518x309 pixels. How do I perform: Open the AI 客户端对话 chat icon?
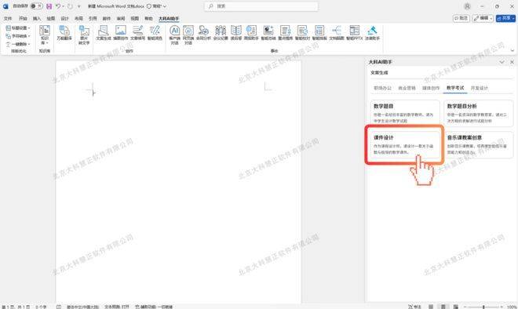pos(174,35)
